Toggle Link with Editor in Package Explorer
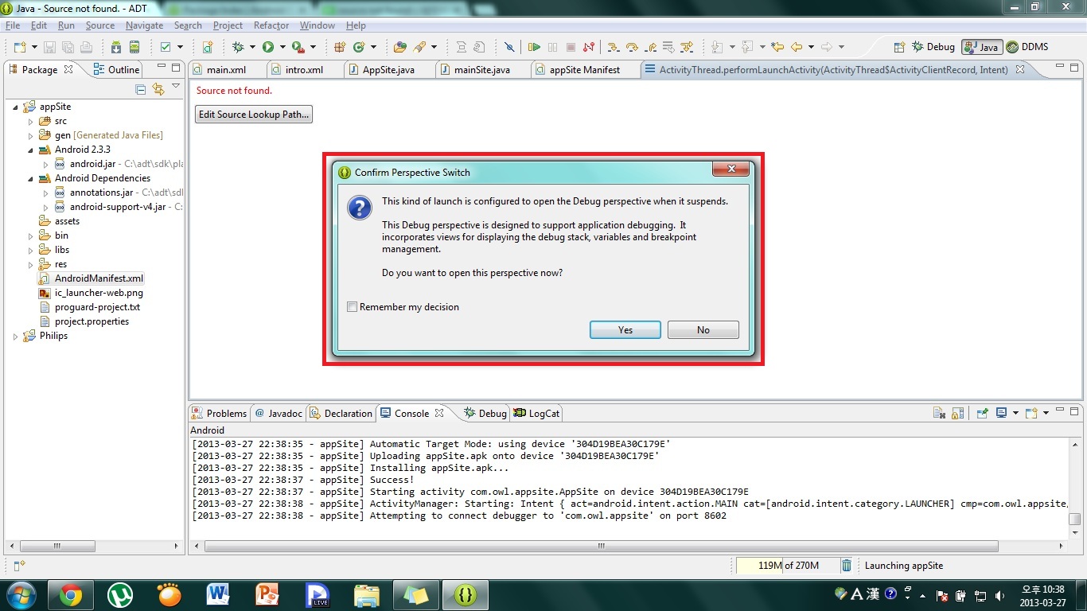Screen dimensions: 1087x611 pos(158,89)
